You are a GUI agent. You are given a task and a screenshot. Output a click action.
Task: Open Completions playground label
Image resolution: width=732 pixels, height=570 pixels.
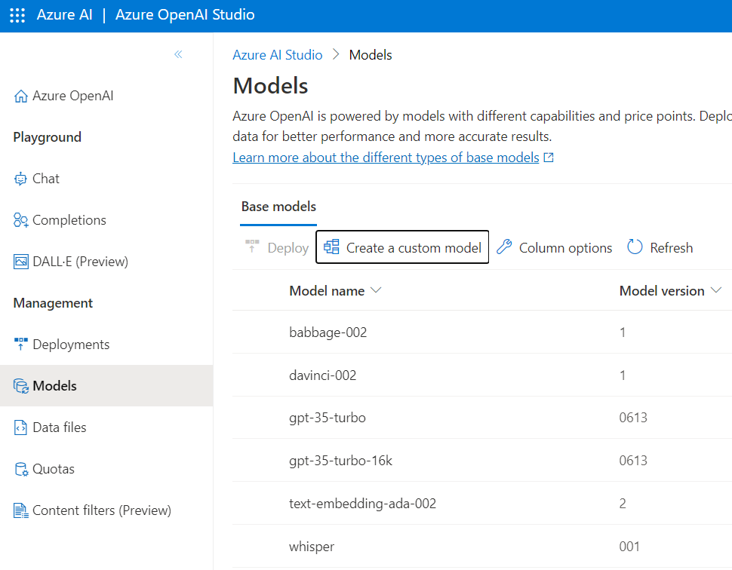pyautogui.click(x=69, y=220)
